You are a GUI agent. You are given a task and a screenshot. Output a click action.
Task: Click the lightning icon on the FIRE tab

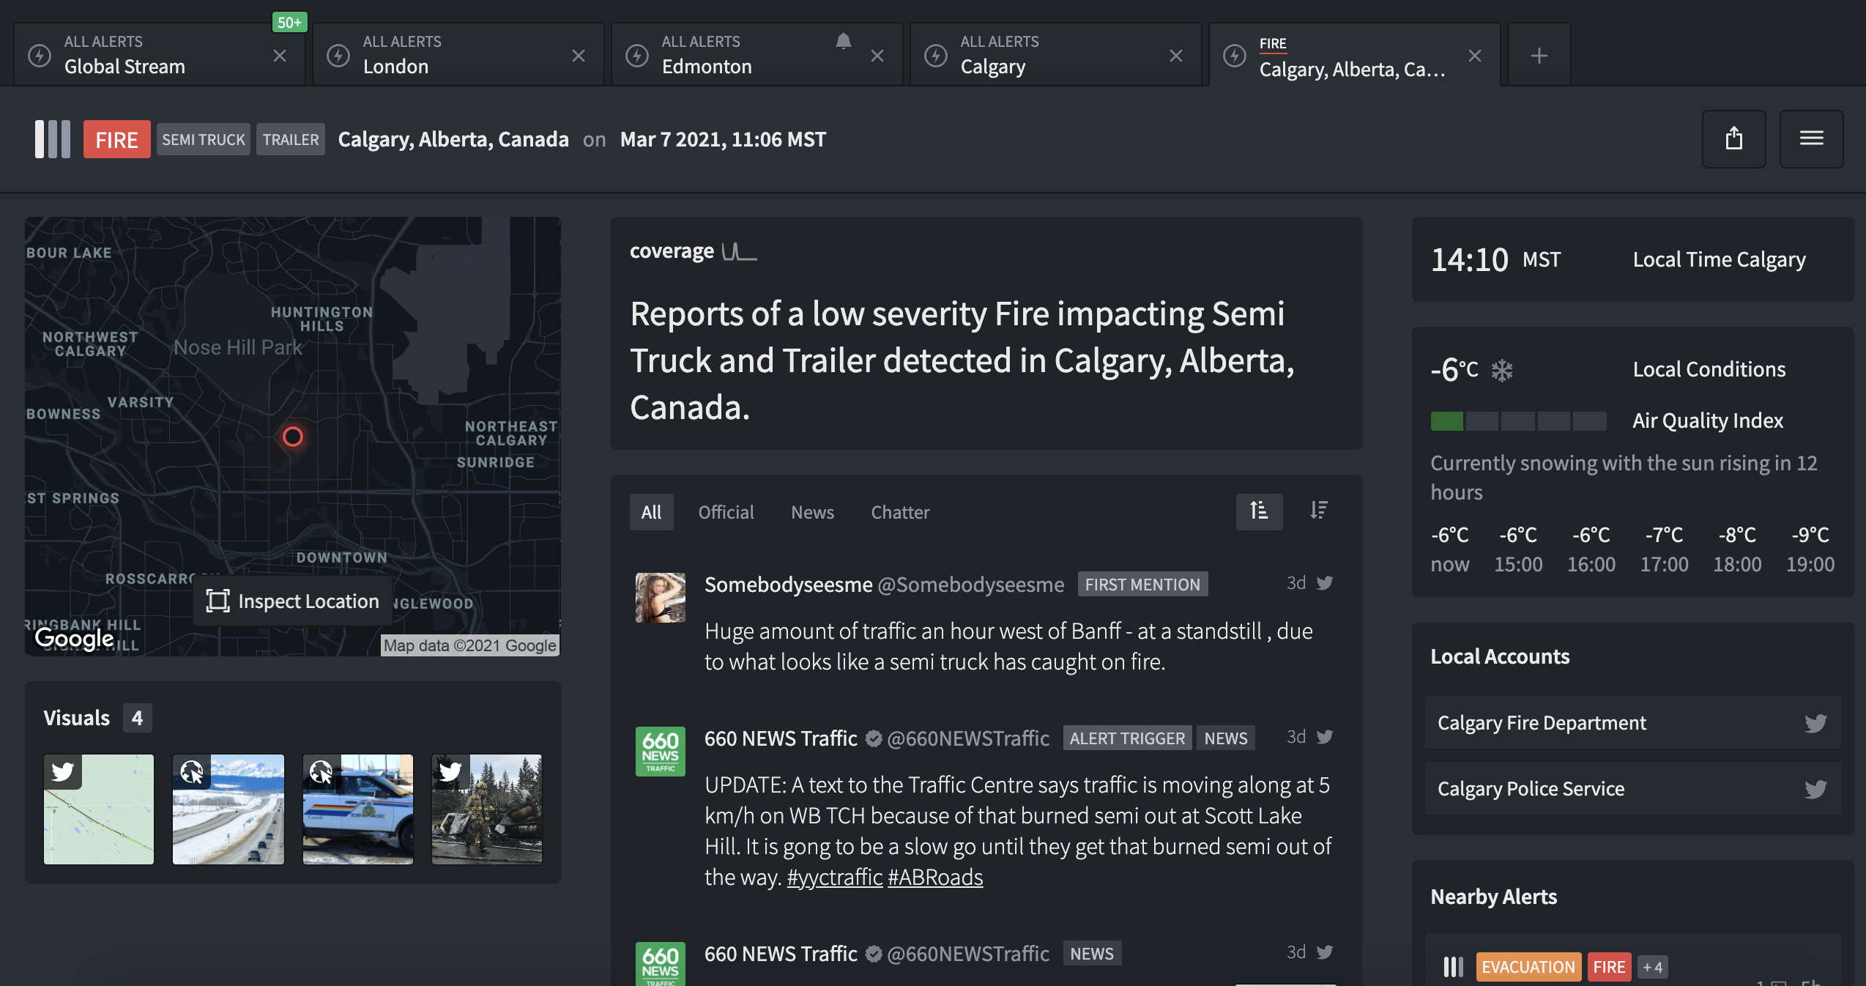(x=1235, y=56)
